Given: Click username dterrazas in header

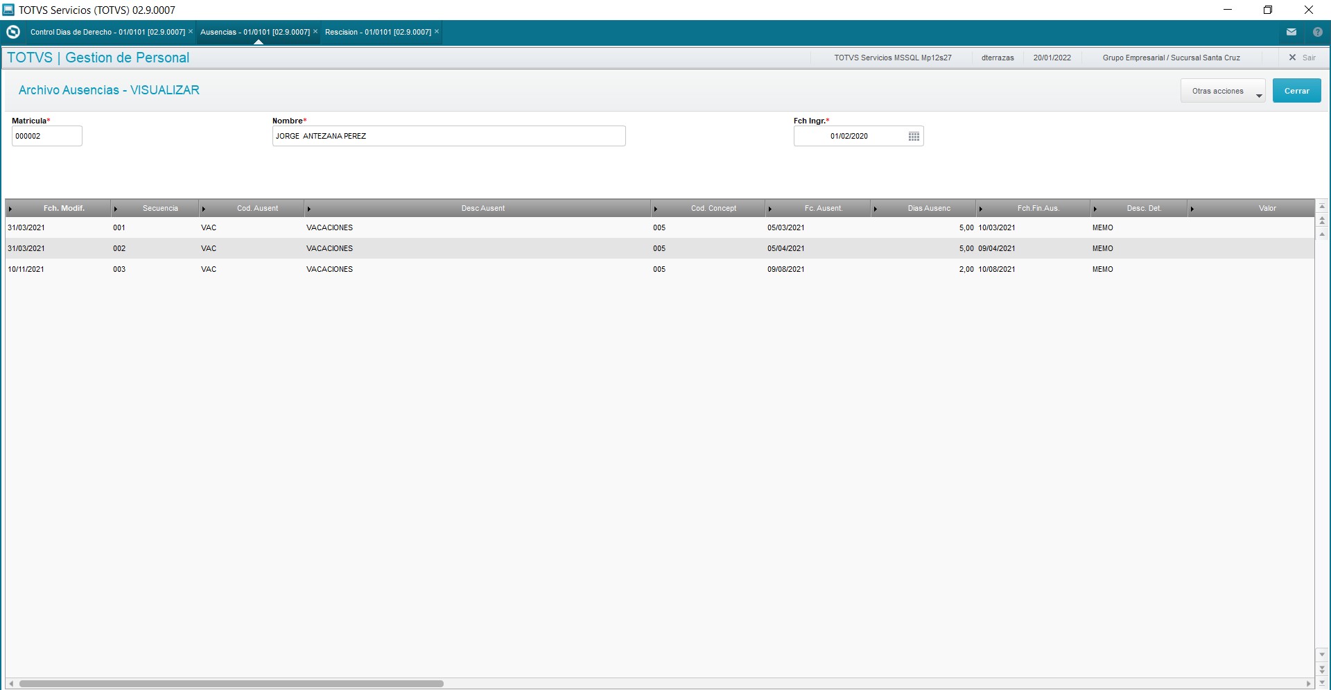Looking at the screenshot, I should coord(998,58).
